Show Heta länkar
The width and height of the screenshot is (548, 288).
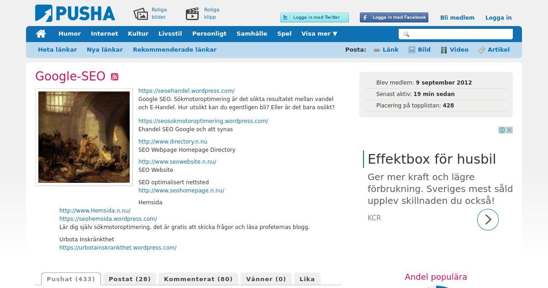(x=58, y=50)
